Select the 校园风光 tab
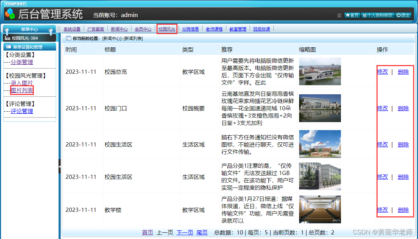The height and width of the screenshot is (239, 418). point(167,29)
